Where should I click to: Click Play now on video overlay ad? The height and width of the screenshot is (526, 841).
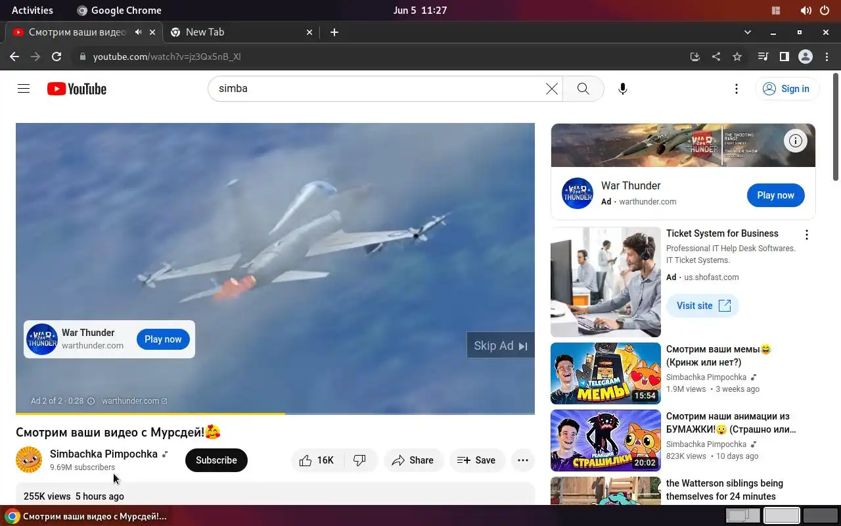(x=163, y=339)
